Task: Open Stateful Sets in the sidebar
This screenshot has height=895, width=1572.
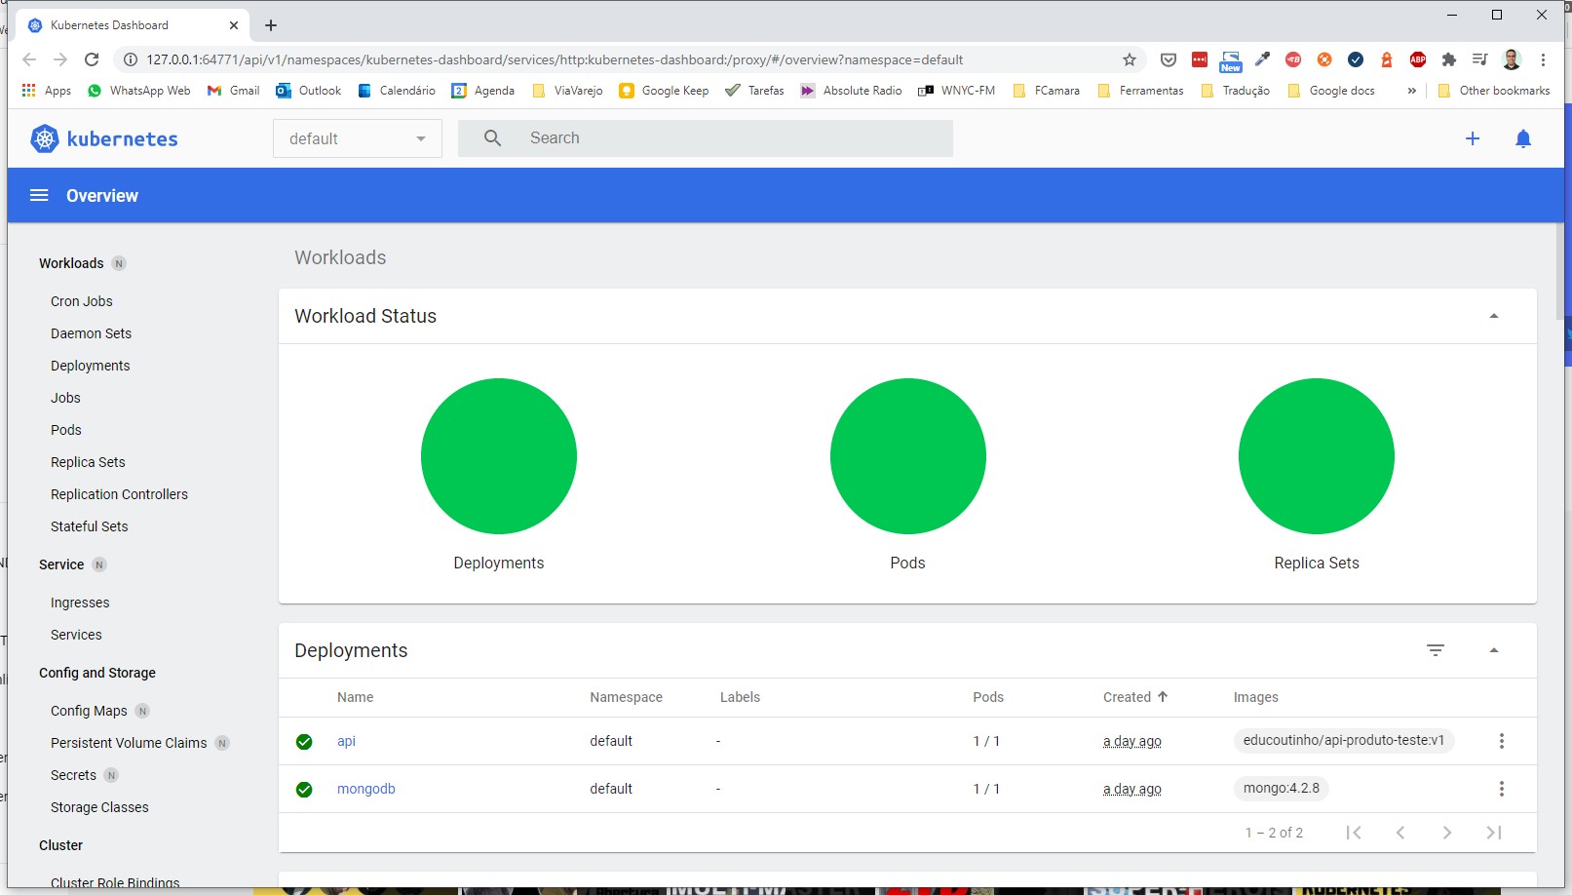Action: point(89,526)
